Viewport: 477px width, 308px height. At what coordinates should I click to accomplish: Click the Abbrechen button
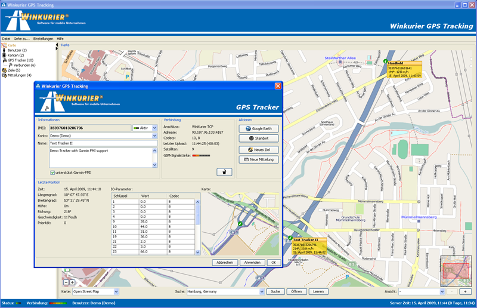tap(225, 262)
